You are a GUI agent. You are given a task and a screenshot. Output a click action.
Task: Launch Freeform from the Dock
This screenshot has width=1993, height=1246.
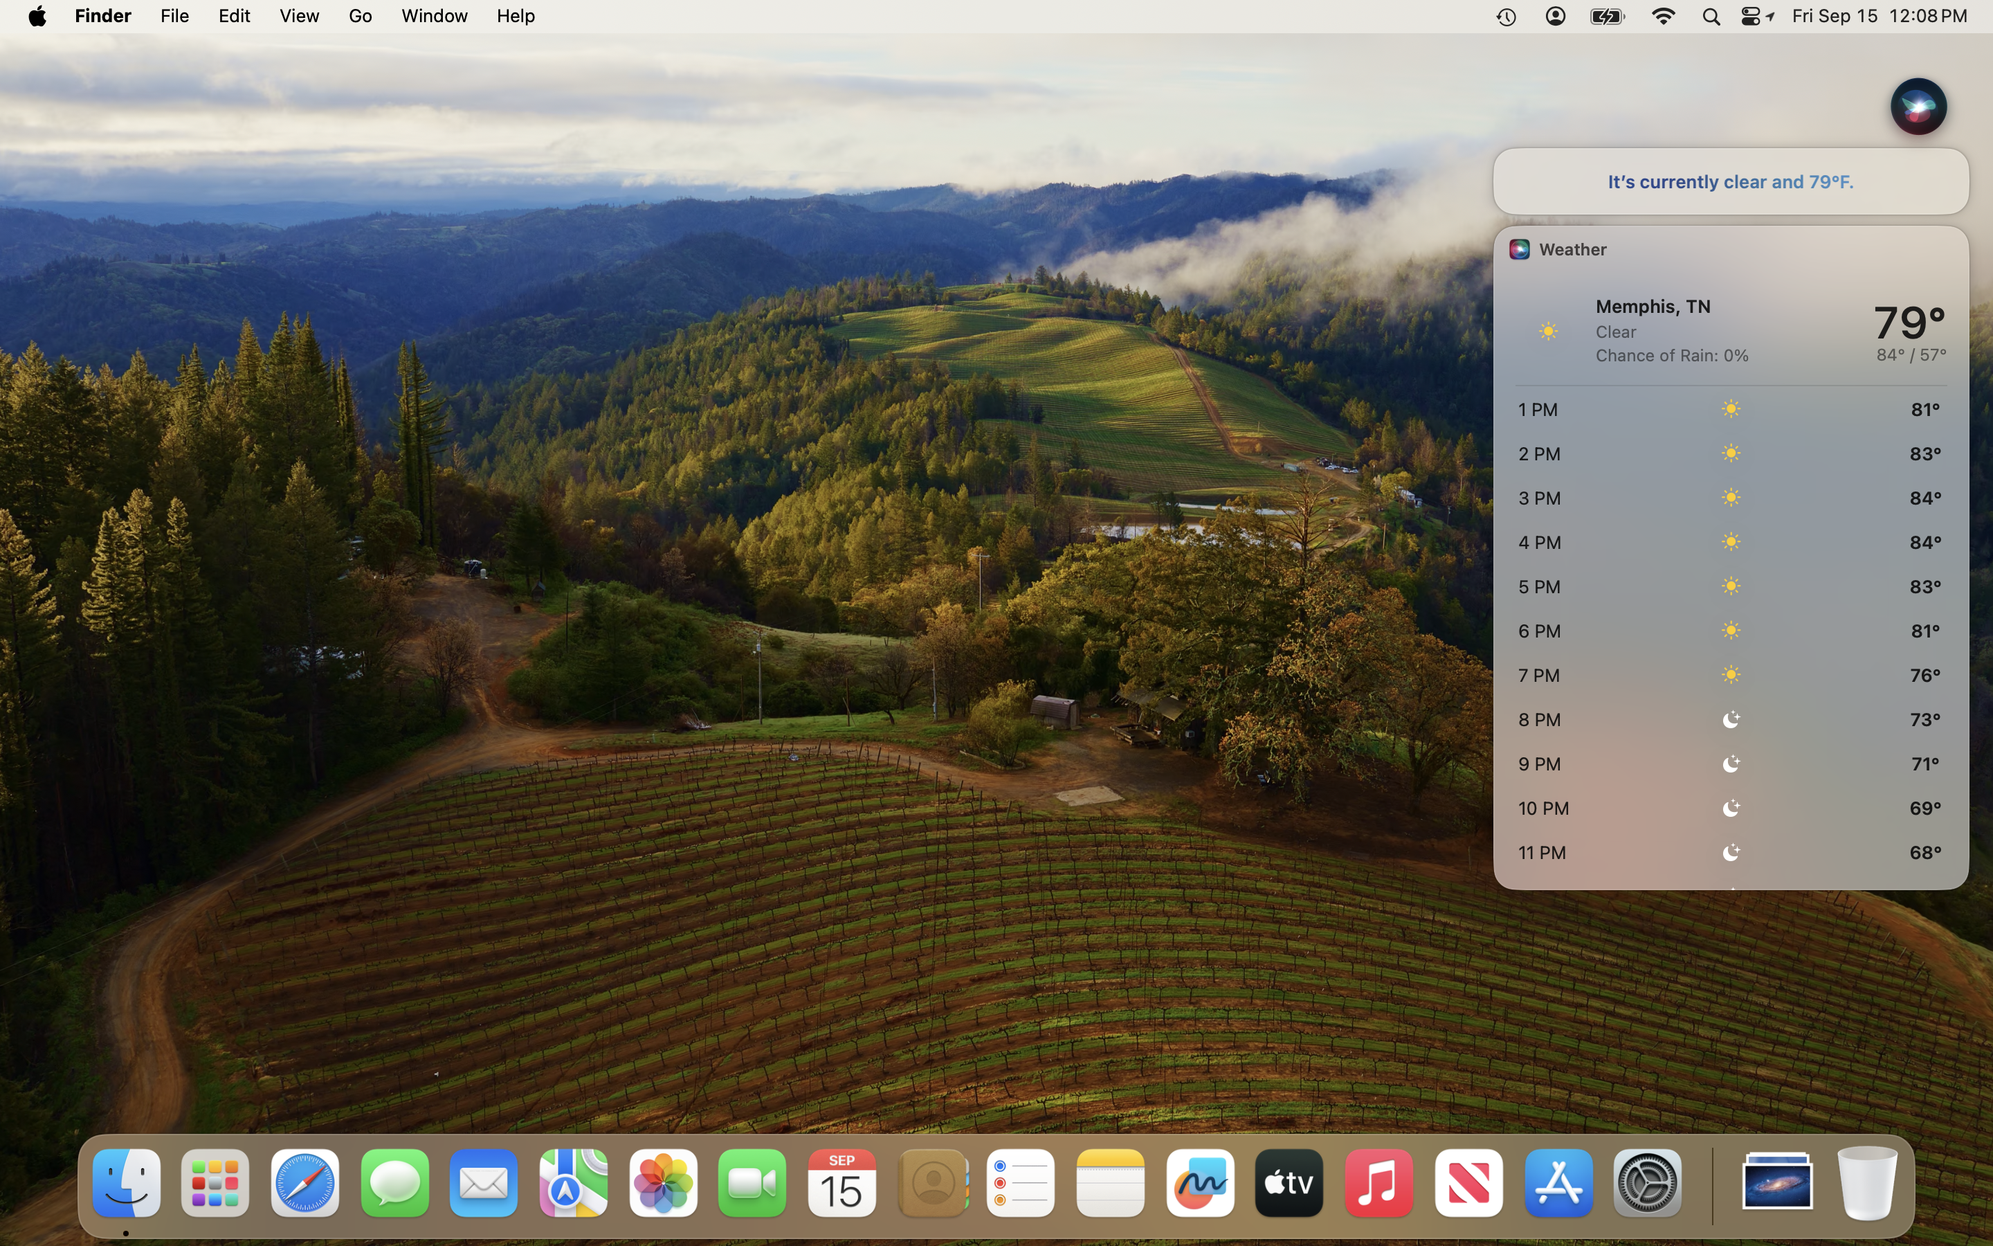(1200, 1184)
